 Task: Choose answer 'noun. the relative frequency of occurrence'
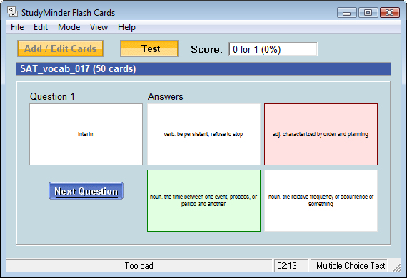pos(321,200)
